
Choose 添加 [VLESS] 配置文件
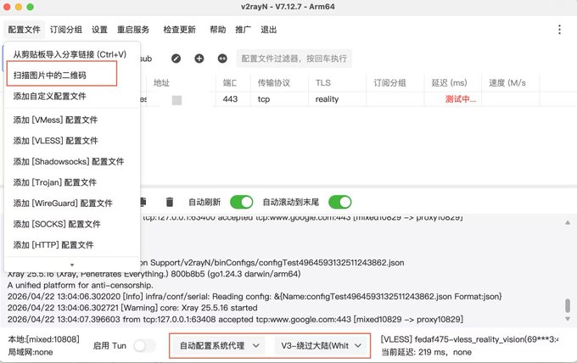pos(72,141)
